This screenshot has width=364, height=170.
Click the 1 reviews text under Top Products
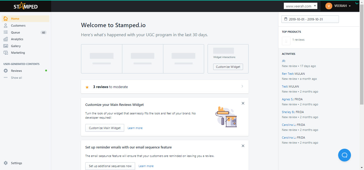298,40
